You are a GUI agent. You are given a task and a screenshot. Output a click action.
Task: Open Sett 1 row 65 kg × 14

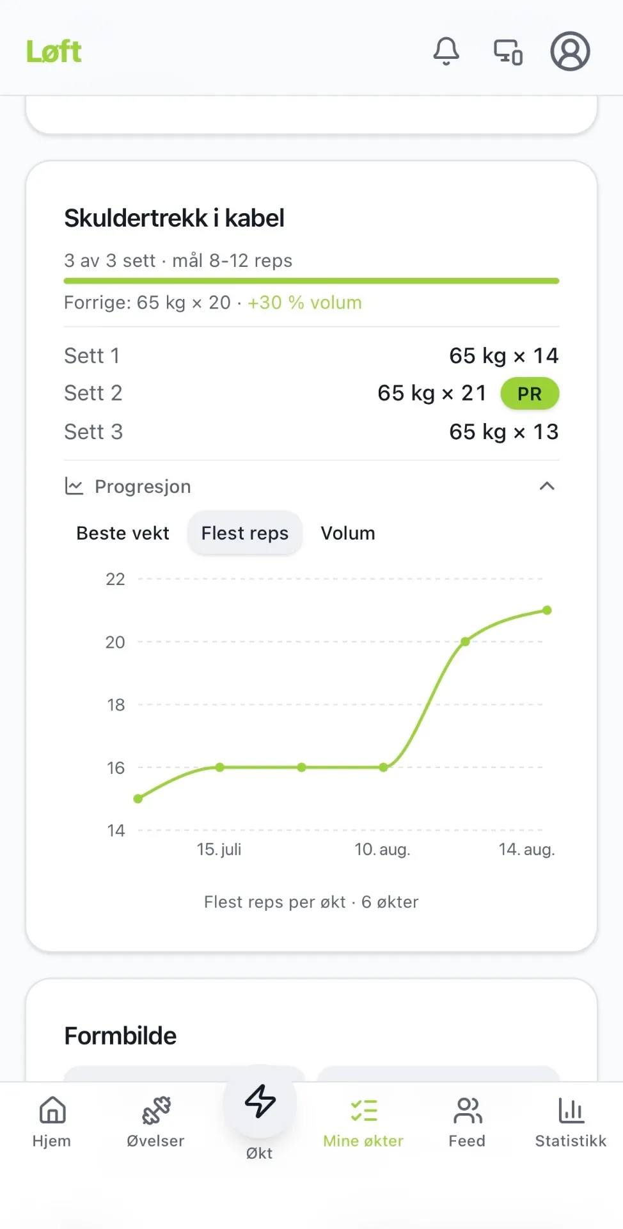click(x=311, y=355)
